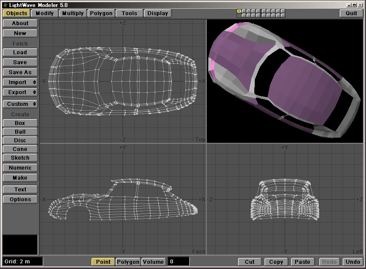The width and height of the screenshot is (366, 269).
Task: Enable Volume selection mode
Action: pyautogui.click(x=153, y=262)
